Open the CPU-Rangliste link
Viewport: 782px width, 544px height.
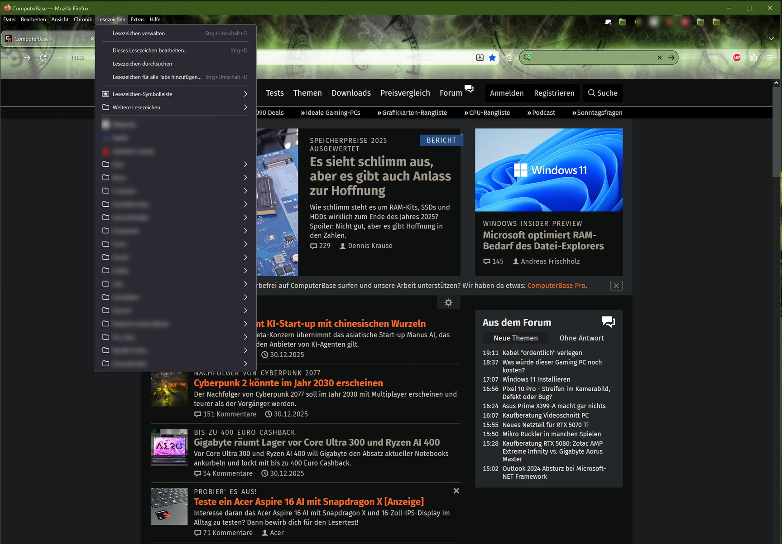click(x=487, y=112)
